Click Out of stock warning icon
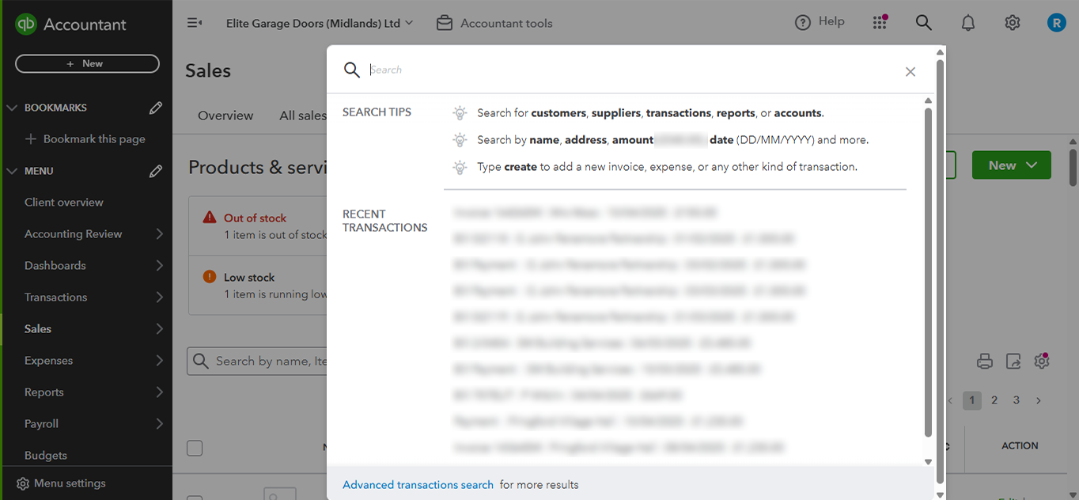The image size is (1079, 500). (210, 218)
